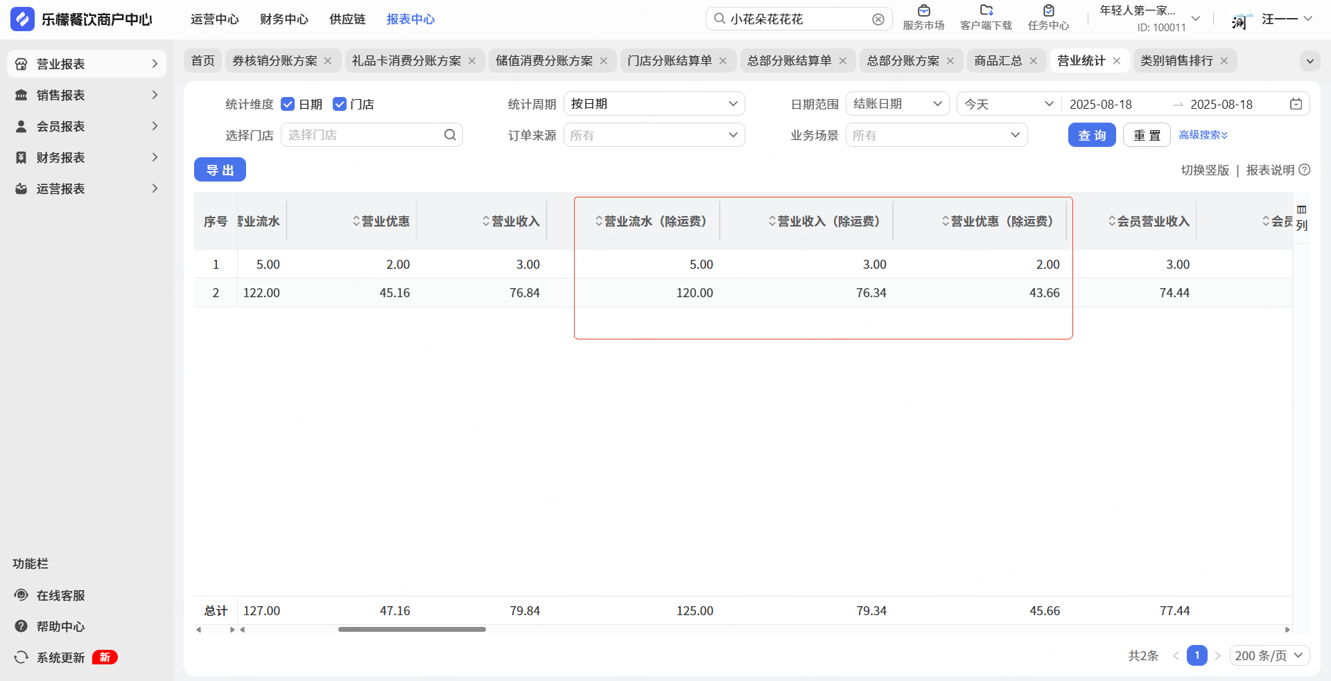This screenshot has height=681, width=1331.
Task: Open the 200 条/页 page size dropdown
Action: click(1269, 655)
